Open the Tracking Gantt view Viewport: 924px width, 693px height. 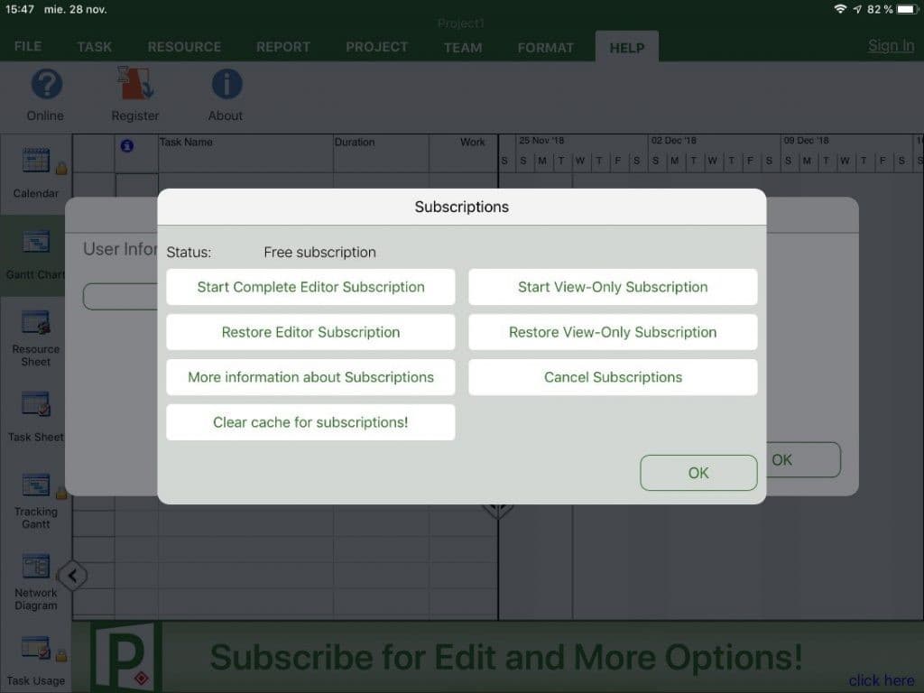click(36, 496)
